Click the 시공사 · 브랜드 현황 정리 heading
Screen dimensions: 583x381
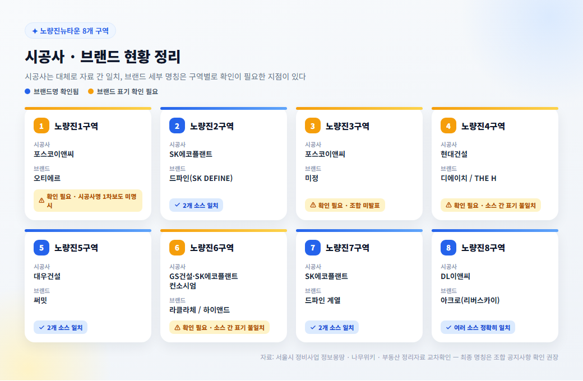103,57
